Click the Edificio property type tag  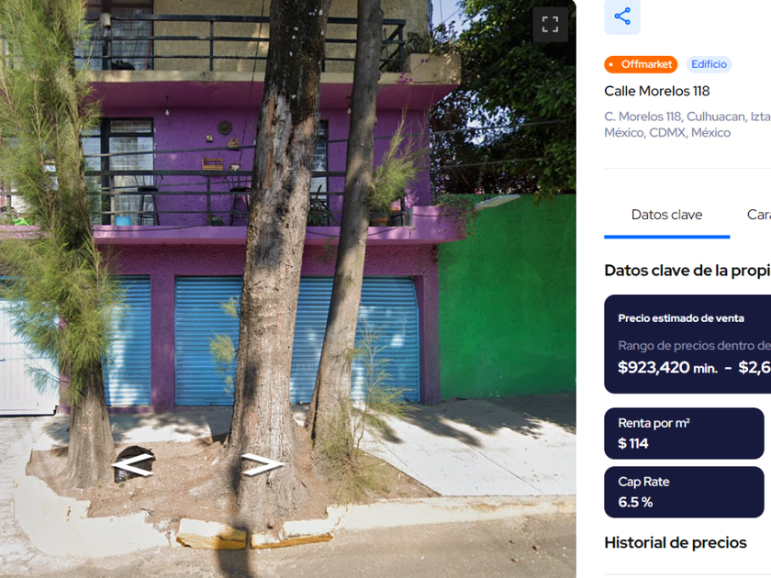pyautogui.click(x=709, y=64)
